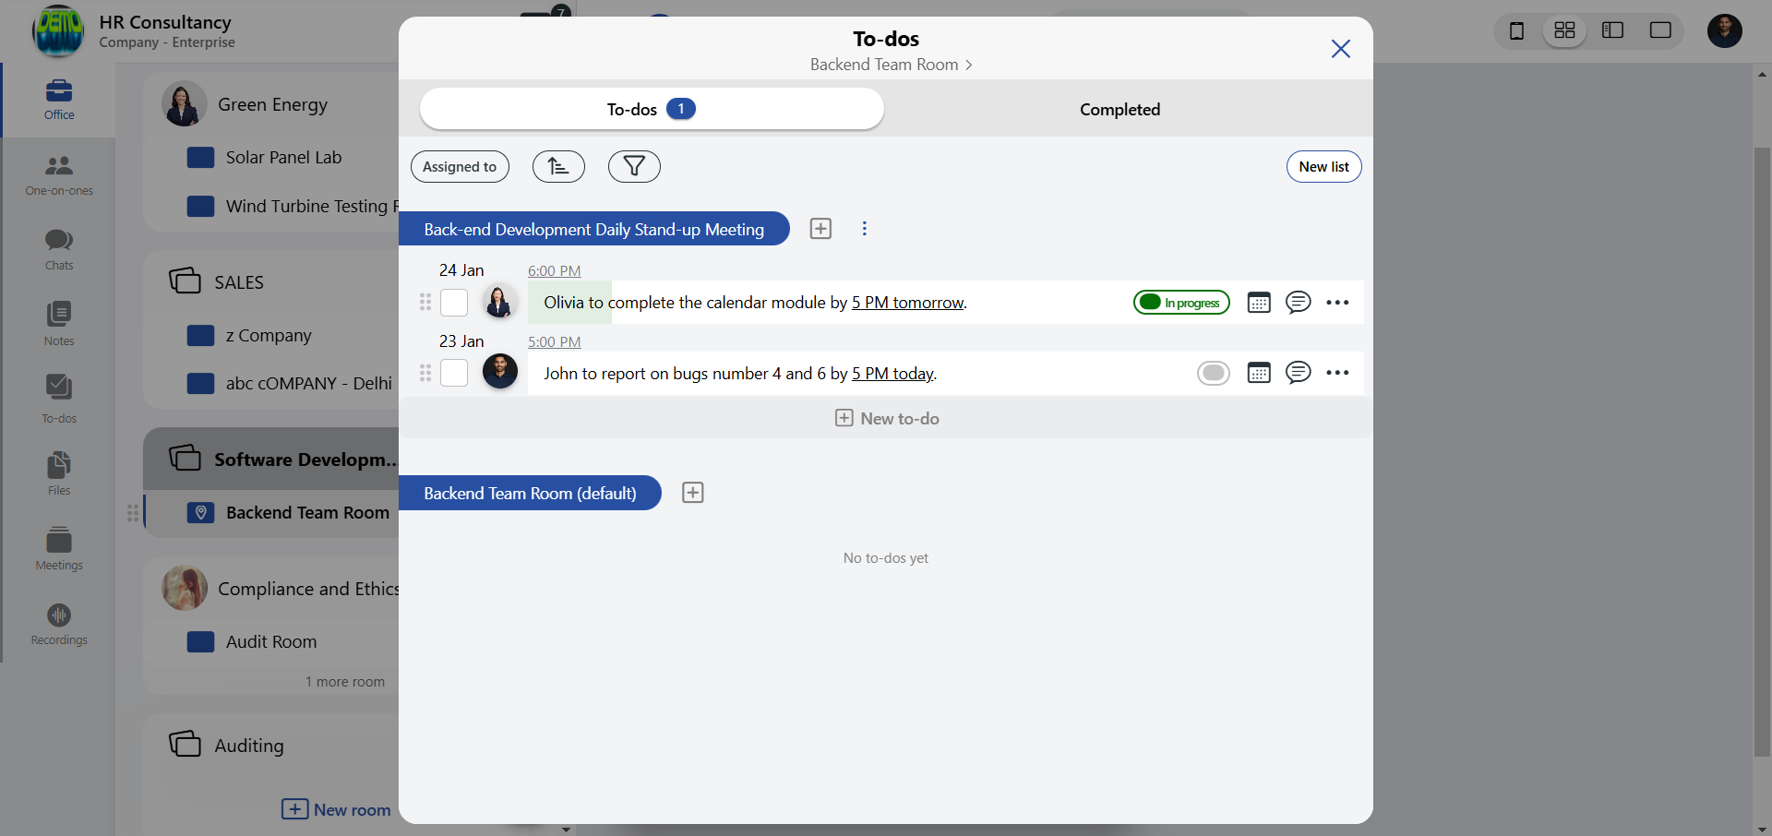Viewport: 1772px width, 836px height.
Task: Click the 5:00 PM time link
Action: [x=554, y=341]
